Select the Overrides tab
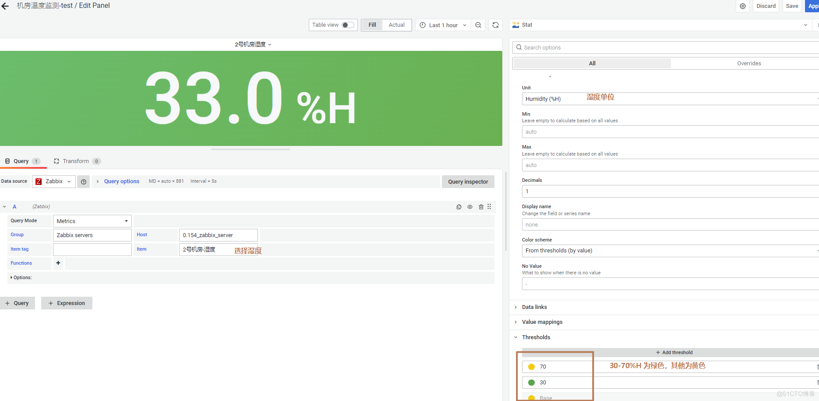This screenshot has width=819, height=401. tap(749, 64)
